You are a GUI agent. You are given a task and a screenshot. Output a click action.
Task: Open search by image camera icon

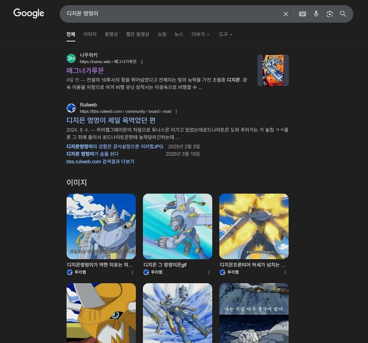pos(330,14)
